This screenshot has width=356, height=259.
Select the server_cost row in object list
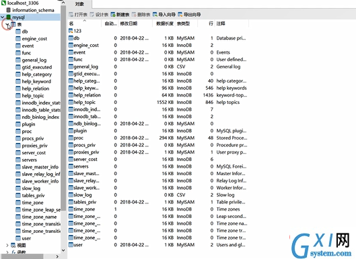pyautogui.click(x=158, y=160)
